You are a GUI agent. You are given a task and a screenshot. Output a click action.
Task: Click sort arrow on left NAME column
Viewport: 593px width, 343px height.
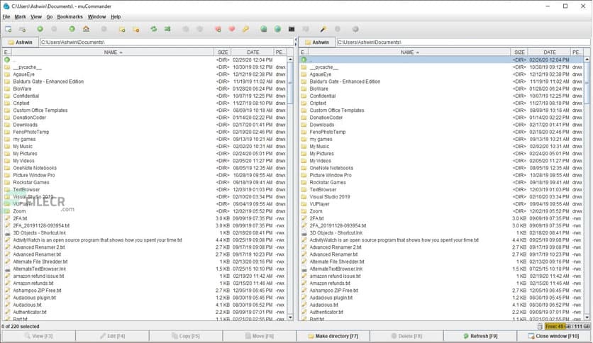pyautogui.click(x=121, y=52)
